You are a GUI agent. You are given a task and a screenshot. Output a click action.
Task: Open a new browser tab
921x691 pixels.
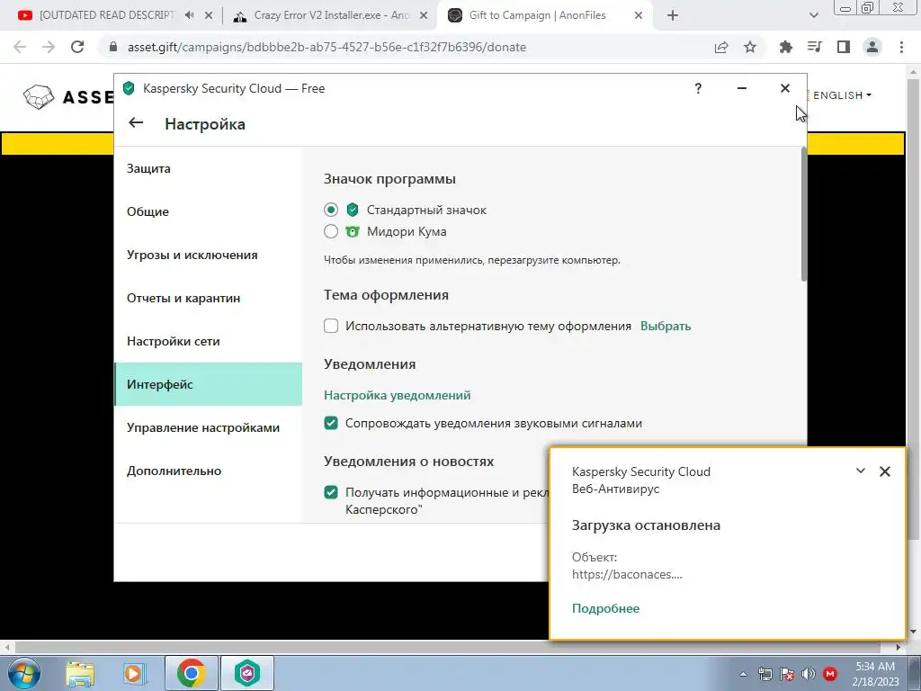tap(673, 16)
